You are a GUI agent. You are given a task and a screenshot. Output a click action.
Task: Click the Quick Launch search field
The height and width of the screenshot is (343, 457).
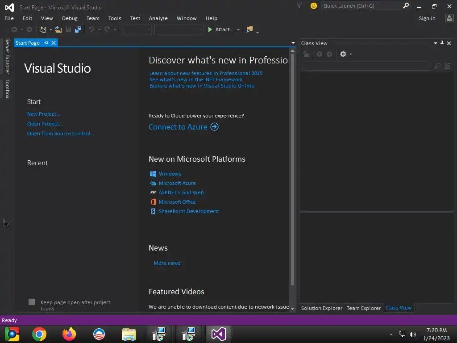(x=362, y=5)
